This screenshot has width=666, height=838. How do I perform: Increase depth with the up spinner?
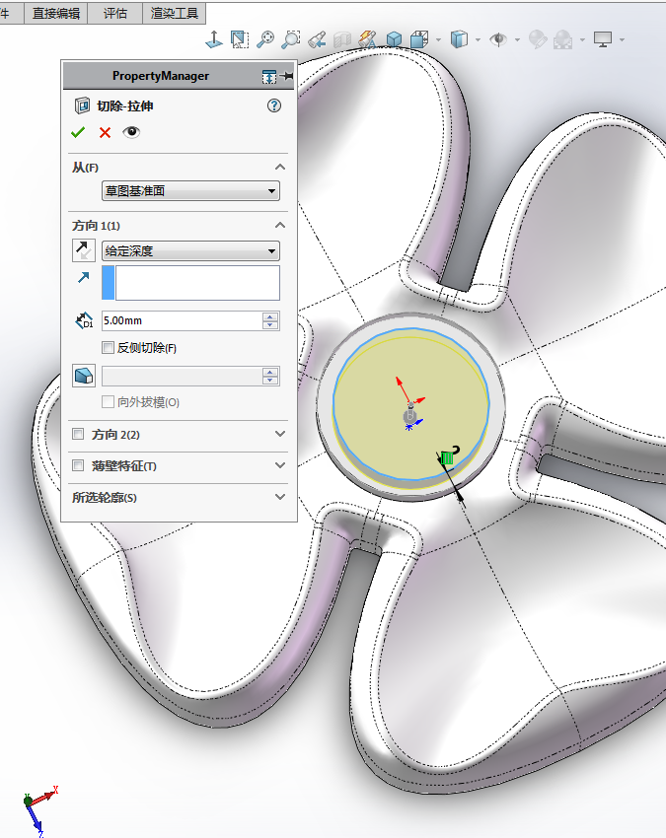tap(270, 316)
